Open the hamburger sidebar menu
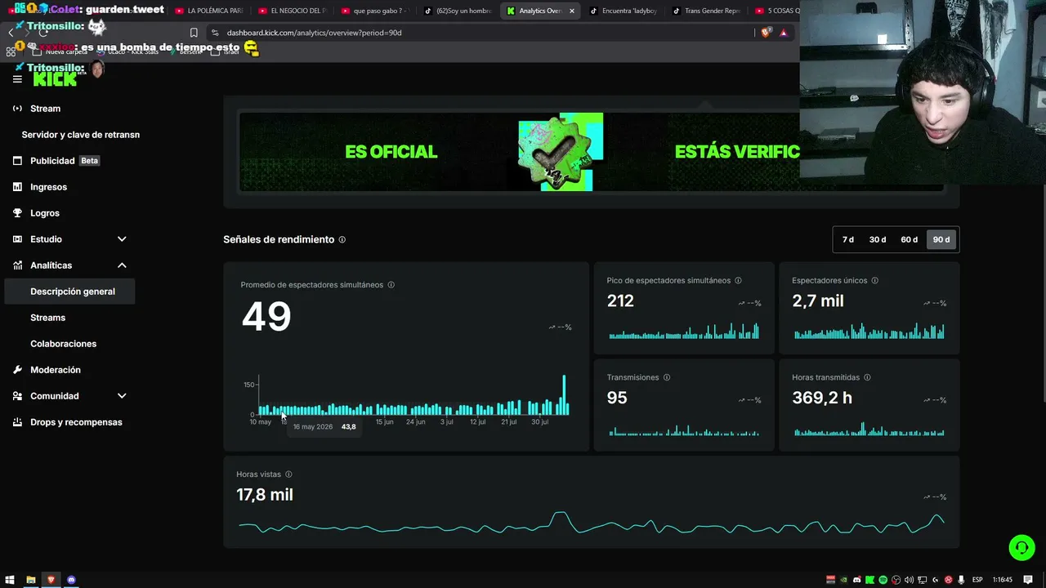 click(17, 79)
